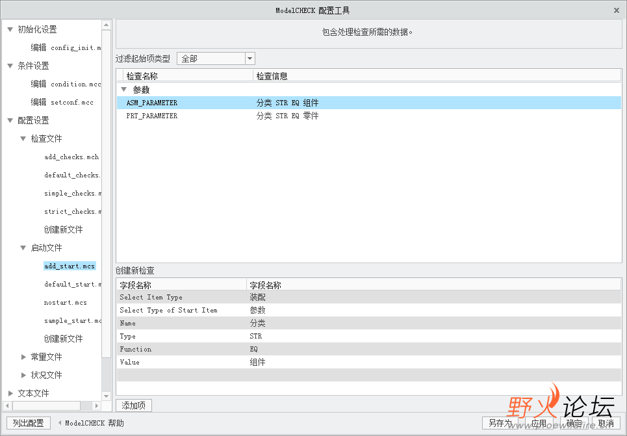
Task: Click tree panel scroll down arrow
Action: click(x=106, y=396)
